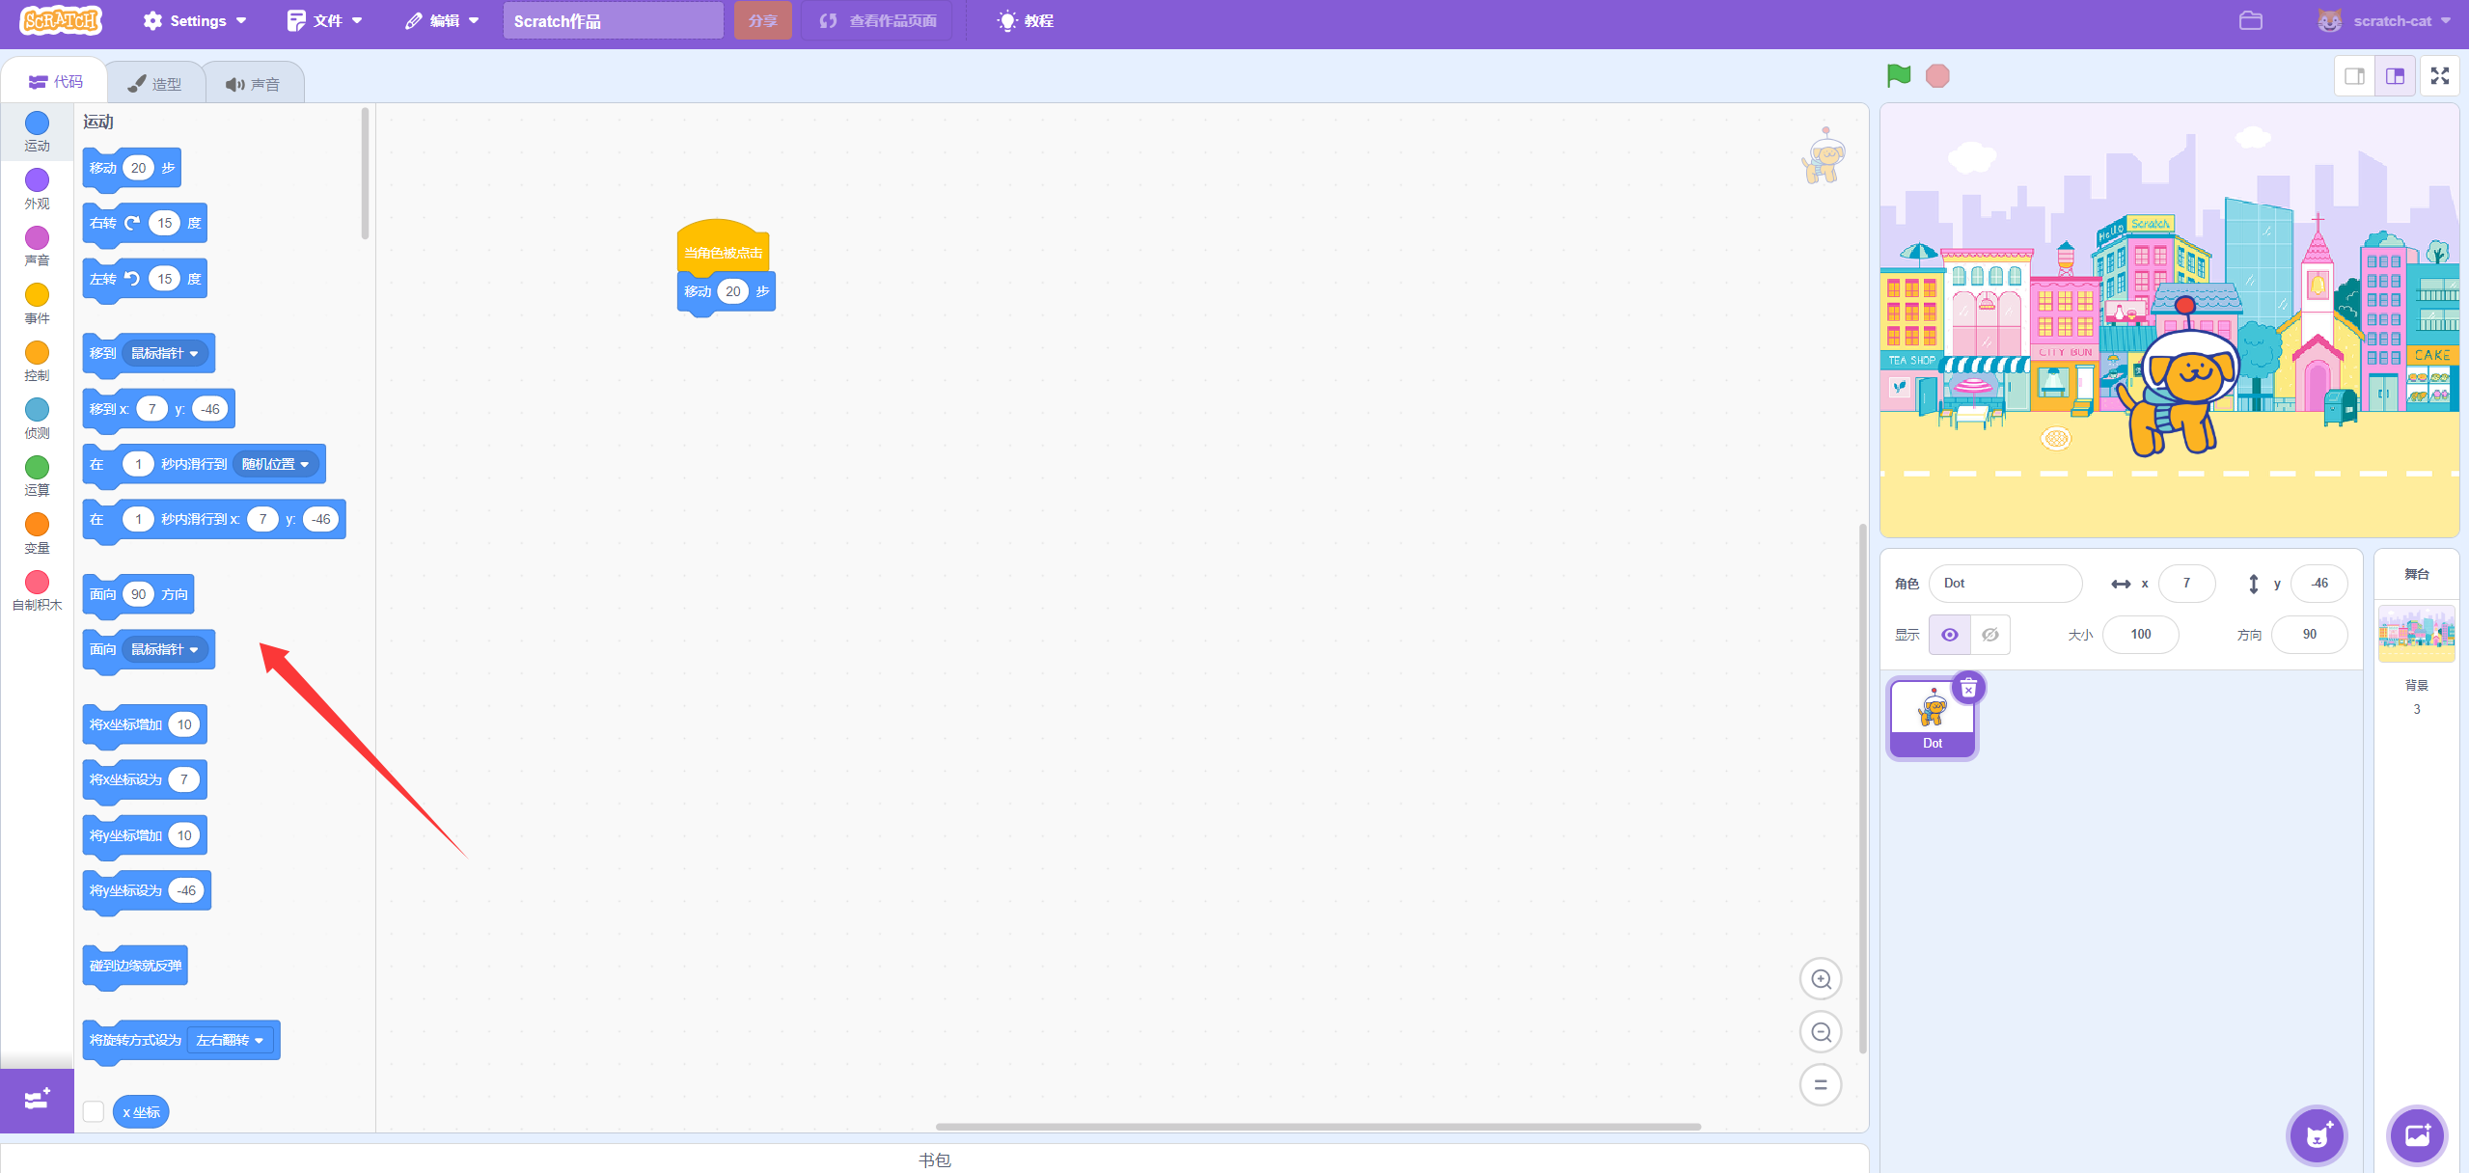The image size is (2469, 1173).
Task: Enter full screen stage mode
Action: (x=2439, y=75)
